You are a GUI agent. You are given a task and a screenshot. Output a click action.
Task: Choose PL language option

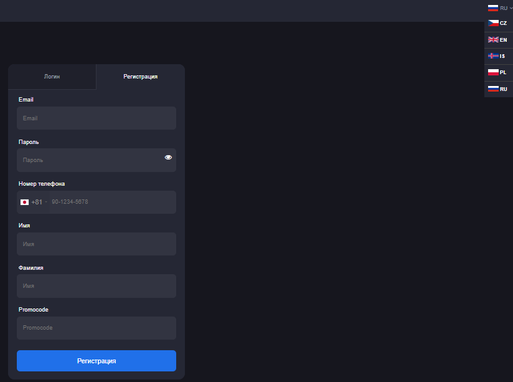(x=503, y=72)
